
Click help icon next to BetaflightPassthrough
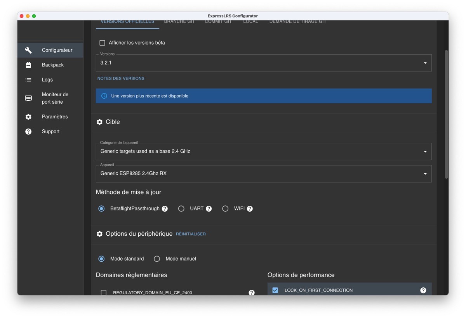pos(165,209)
